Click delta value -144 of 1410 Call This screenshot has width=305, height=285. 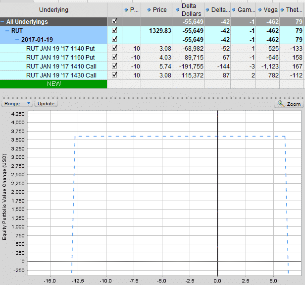click(223, 67)
